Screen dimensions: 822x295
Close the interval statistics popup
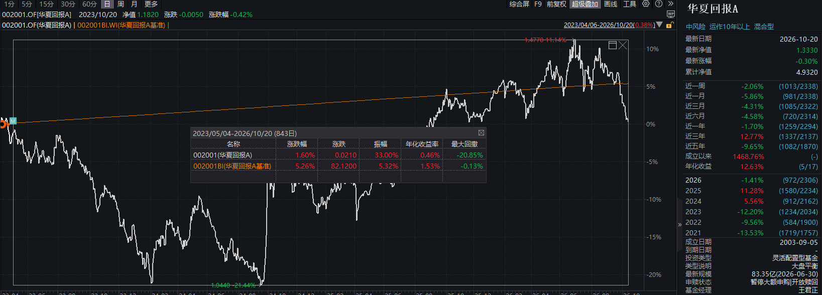coord(481,133)
